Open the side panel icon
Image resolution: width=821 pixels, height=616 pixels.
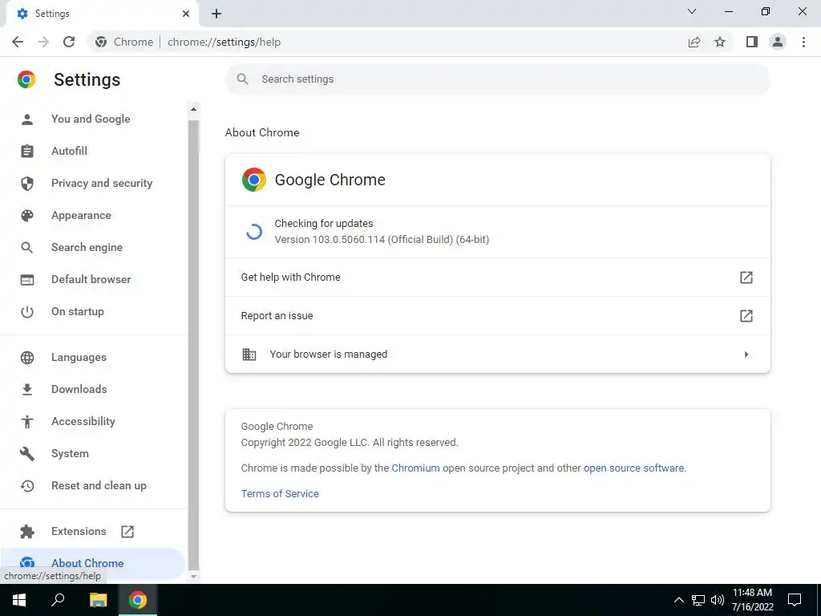pyautogui.click(x=752, y=42)
